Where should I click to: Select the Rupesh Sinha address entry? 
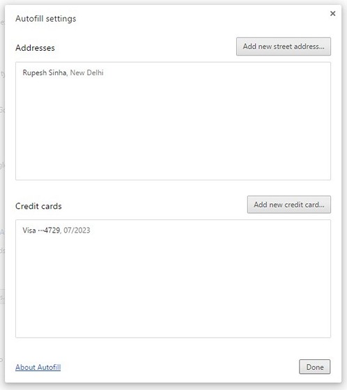pos(173,72)
